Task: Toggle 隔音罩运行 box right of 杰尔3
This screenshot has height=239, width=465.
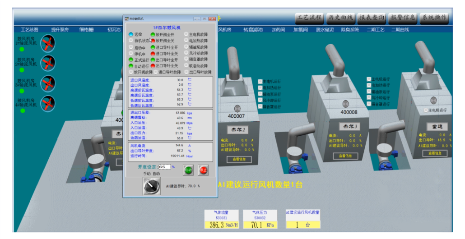Action: tap(369, 104)
